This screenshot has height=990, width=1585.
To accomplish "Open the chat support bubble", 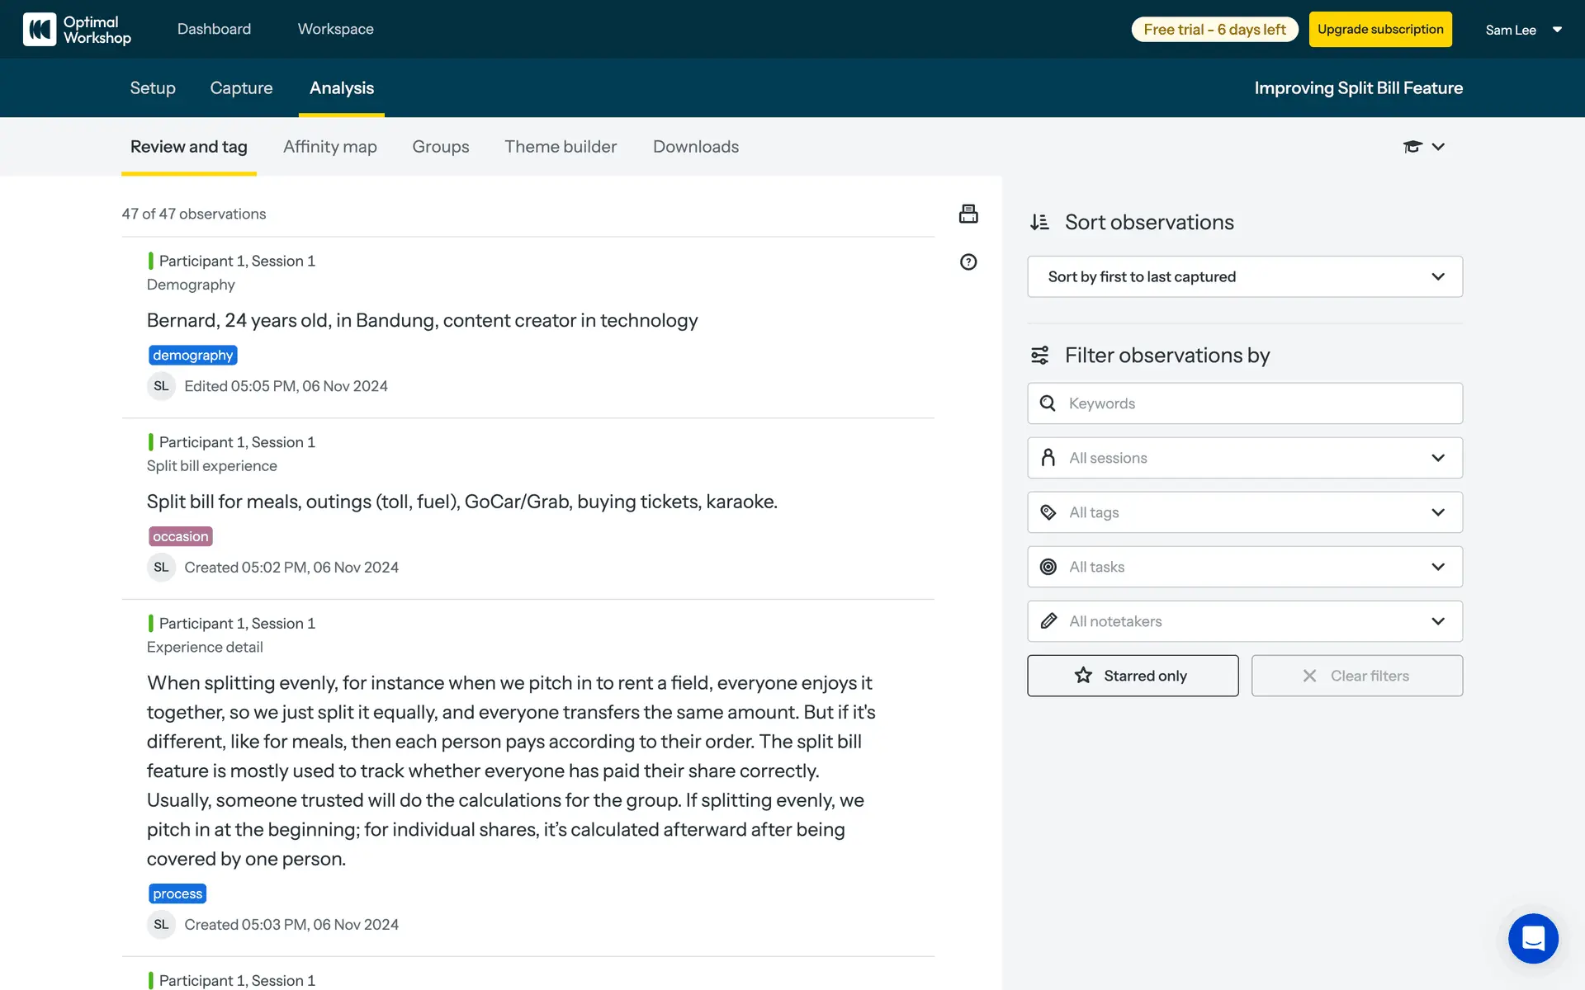I will [1533, 938].
